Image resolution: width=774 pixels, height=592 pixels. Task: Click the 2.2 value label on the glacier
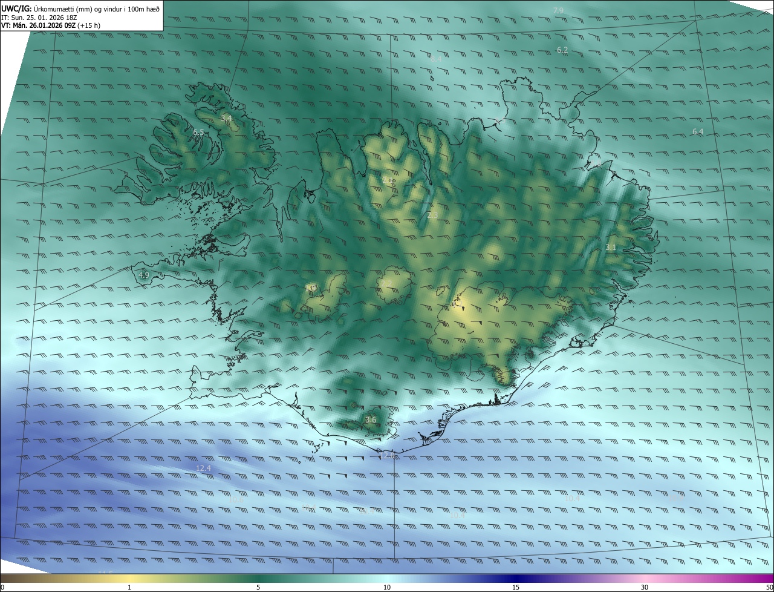click(387, 283)
